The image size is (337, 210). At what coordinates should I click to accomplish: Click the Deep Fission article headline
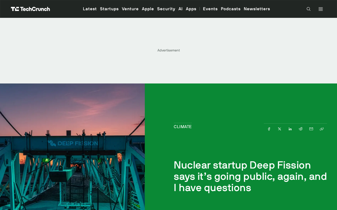click(x=250, y=176)
